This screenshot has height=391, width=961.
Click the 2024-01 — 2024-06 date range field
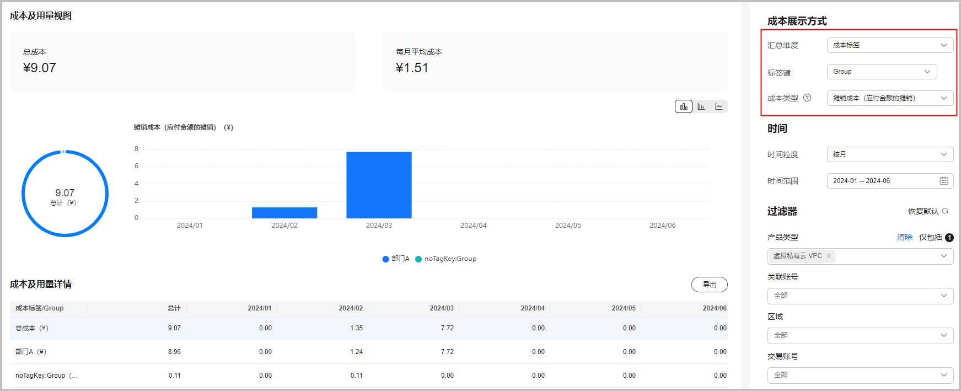pos(890,181)
